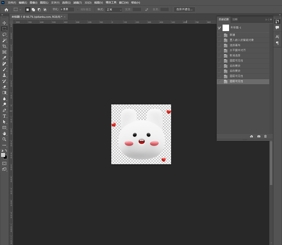Select the Move tool
The height and width of the screenshot is (245, 282).
pos(4,23)
